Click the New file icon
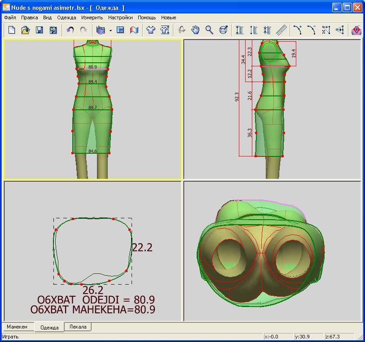This screenshot has width=365, height=342. point(12,30)
